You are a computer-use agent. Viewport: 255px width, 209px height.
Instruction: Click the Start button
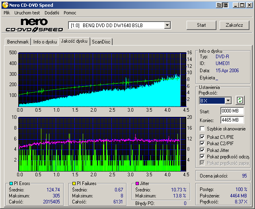tap(201, 25)
